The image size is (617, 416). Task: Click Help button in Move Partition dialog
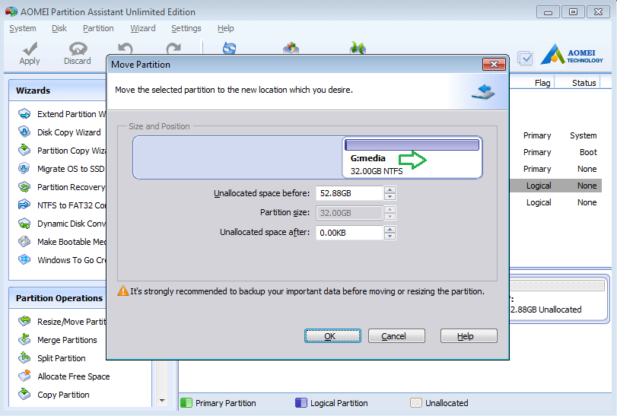(469, 336)
